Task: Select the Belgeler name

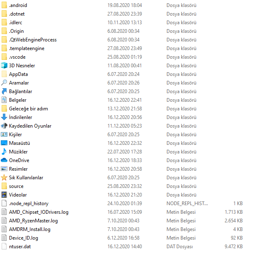Action: (x=18, y=100)
